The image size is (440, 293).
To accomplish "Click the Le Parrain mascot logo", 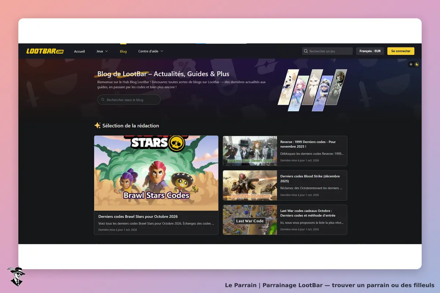I will [16, 276].
